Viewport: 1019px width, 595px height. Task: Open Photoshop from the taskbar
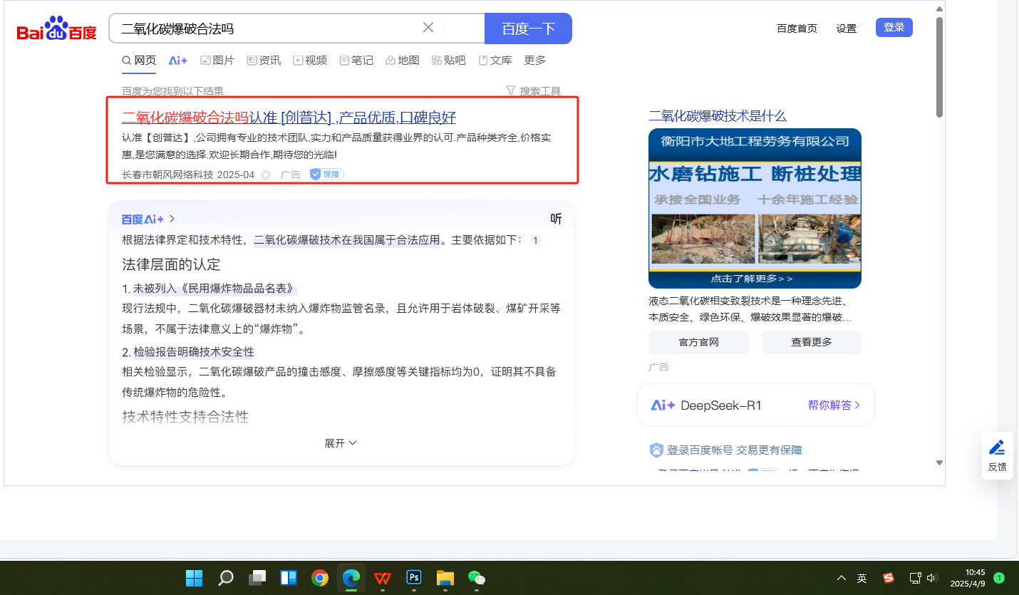click(414, 577)
